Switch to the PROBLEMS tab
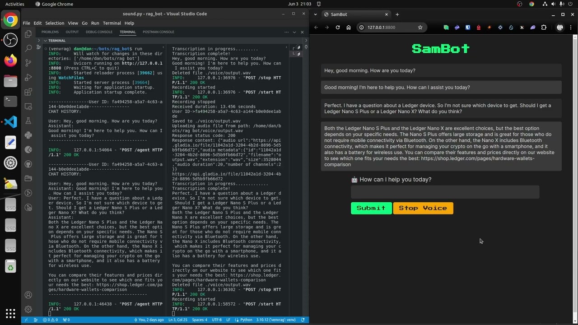 [50, 32]
